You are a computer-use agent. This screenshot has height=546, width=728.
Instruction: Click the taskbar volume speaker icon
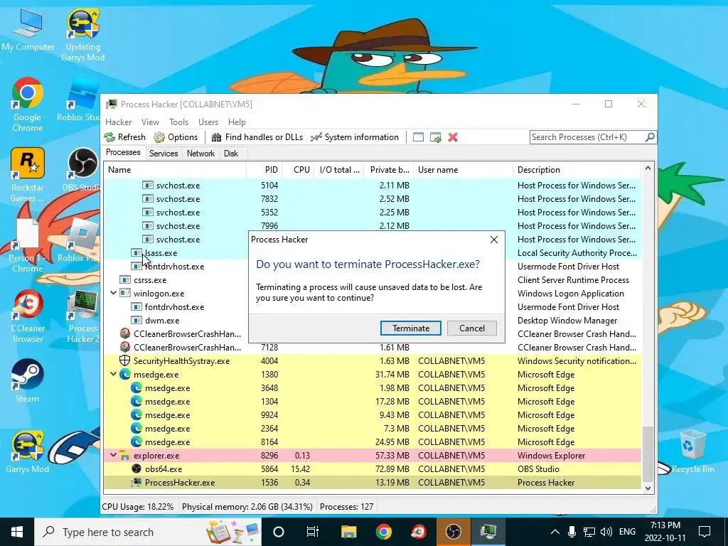pyautogui.click(x=606, y=532)
